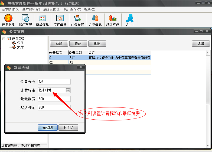Viewport: 212px width, 152px height.
Task: Open 统计查询 statistics toolbar icon
Action: tap(113, 20)
